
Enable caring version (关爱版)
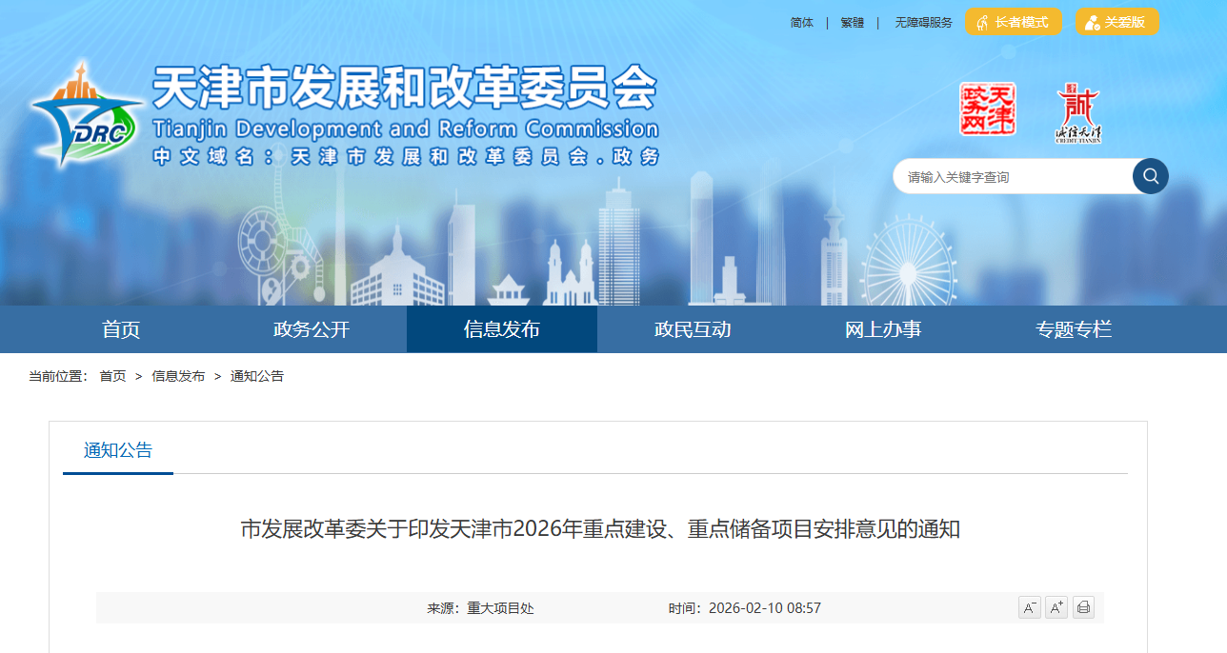coord(1117,22)
